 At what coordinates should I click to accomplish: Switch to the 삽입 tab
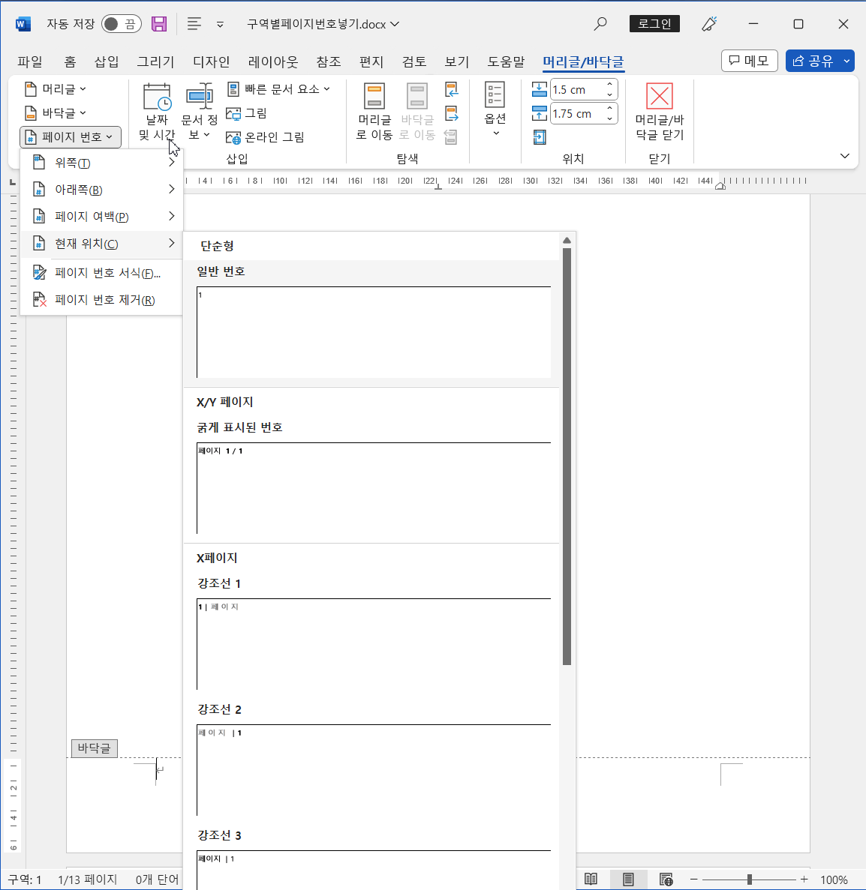point(107,61)
